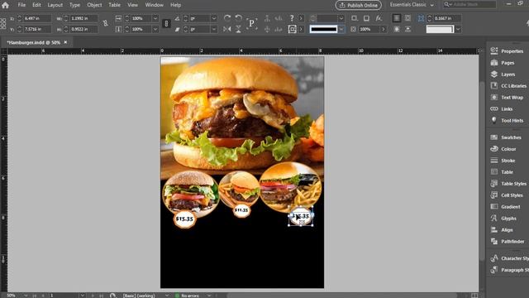Image resolution: width=529 pixels, height=298 pixels.
Task: Open the Cell Styles panel
Action: [x=508, y=195]
